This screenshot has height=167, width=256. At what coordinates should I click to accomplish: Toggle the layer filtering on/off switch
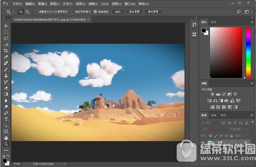(x=252, y=122)
